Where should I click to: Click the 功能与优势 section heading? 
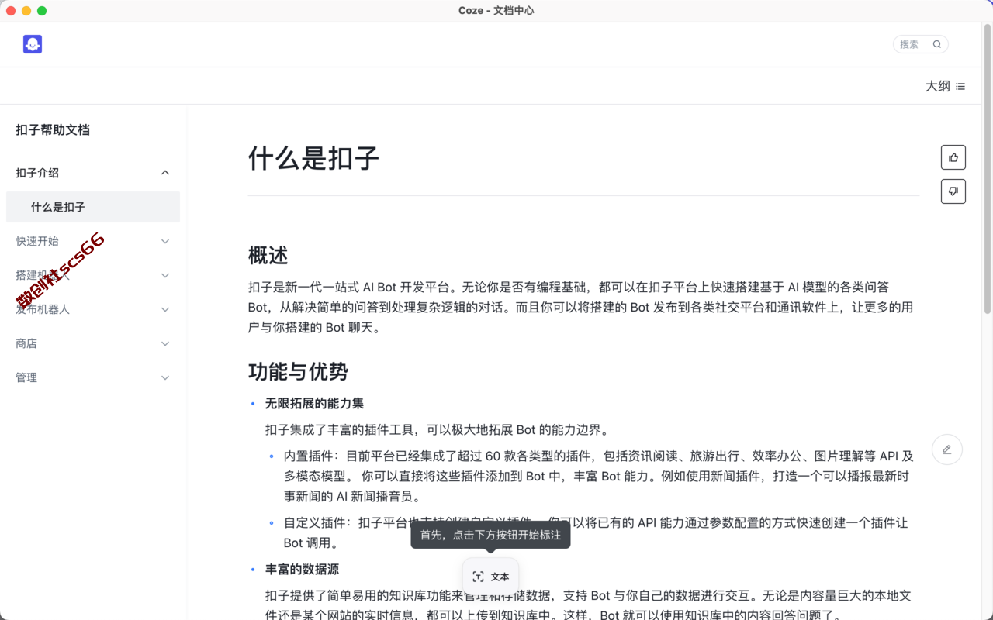pyautogui.click(x=298, y=371)
